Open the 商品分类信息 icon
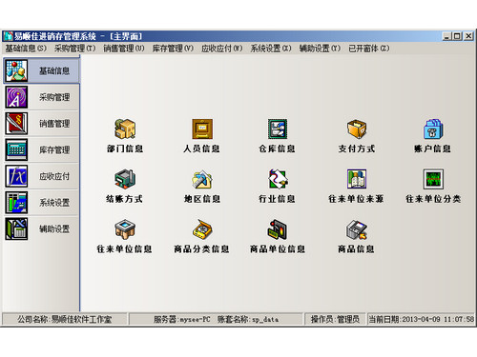 202,229
